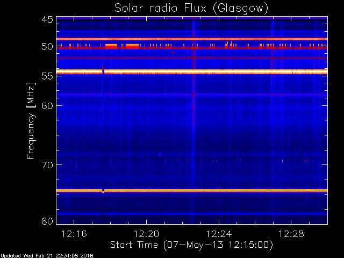Screen dimensions: 344x258
Task: Click the 'Updated Wed Feb 21' timestamp text
Action: point(47,256)
